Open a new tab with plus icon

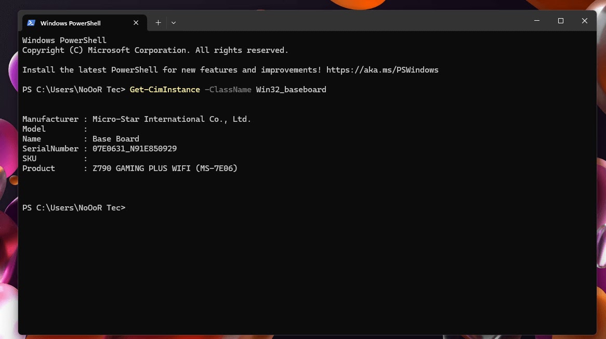point(158,23)
